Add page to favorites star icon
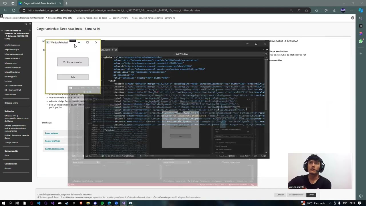 pyautogui.click(x=307, y=10)
